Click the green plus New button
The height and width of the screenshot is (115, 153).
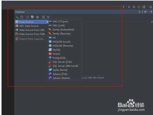[x=17, y=17]
